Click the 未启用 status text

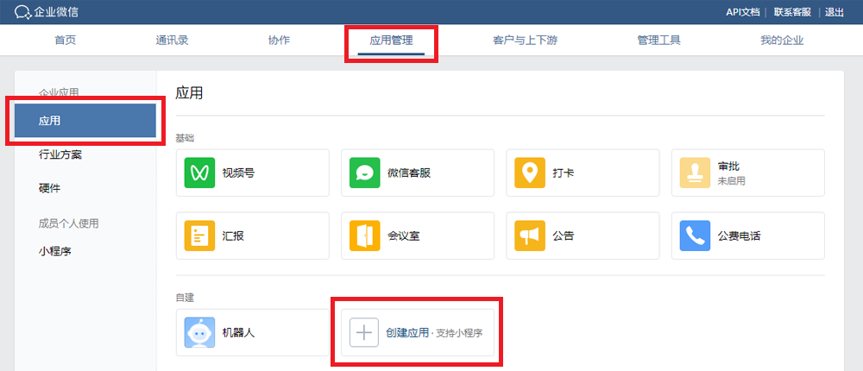(732, 181)
